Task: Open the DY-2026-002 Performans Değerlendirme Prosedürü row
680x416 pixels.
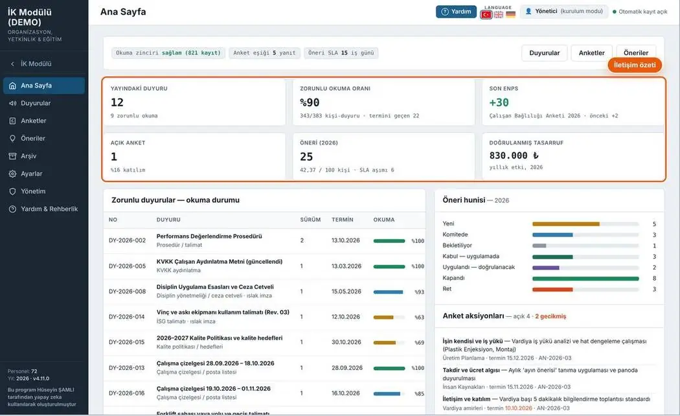Action: tap(264, 241)
